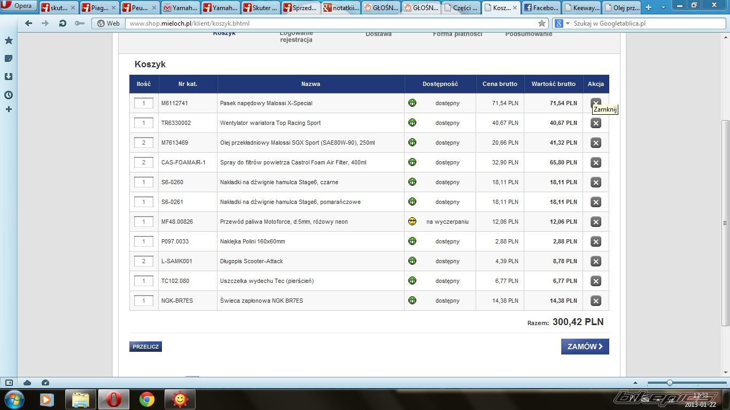Open a new tab with plus button
The width and height of the screenshot is (730, 410).
(x=649, y=7)
